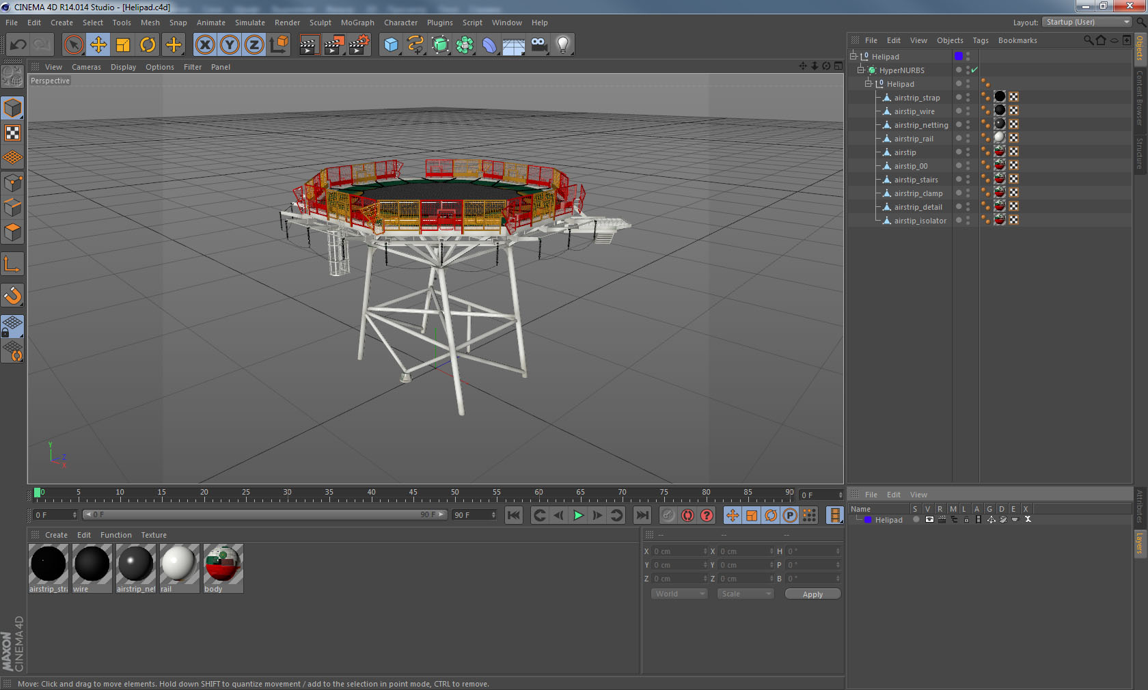Image resolution: width=1148 pixels, height=690 pixels.
Task: Toggle Enable Snap magnet icon
Action: point(12,295)
